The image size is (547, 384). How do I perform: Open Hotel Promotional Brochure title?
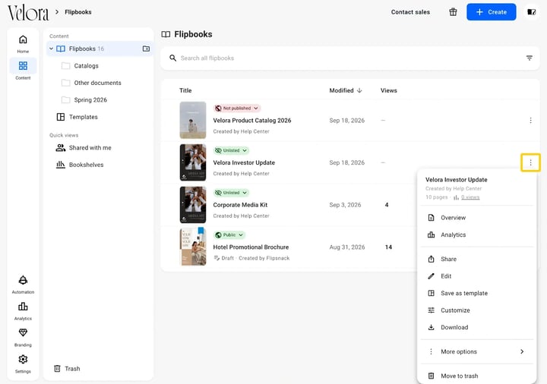[251, 247]
